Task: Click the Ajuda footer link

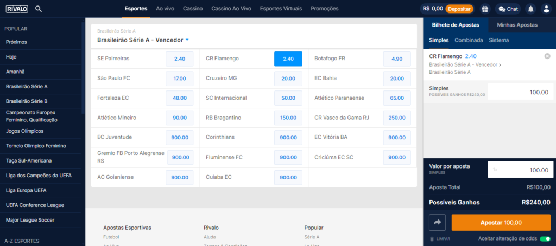Action: [x=210, y=237]
